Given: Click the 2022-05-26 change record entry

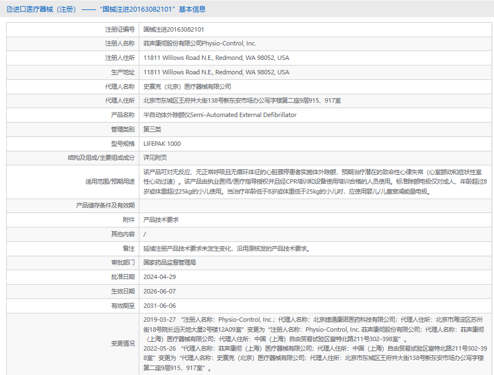Looking at the screenshot, I should (315, 358).
